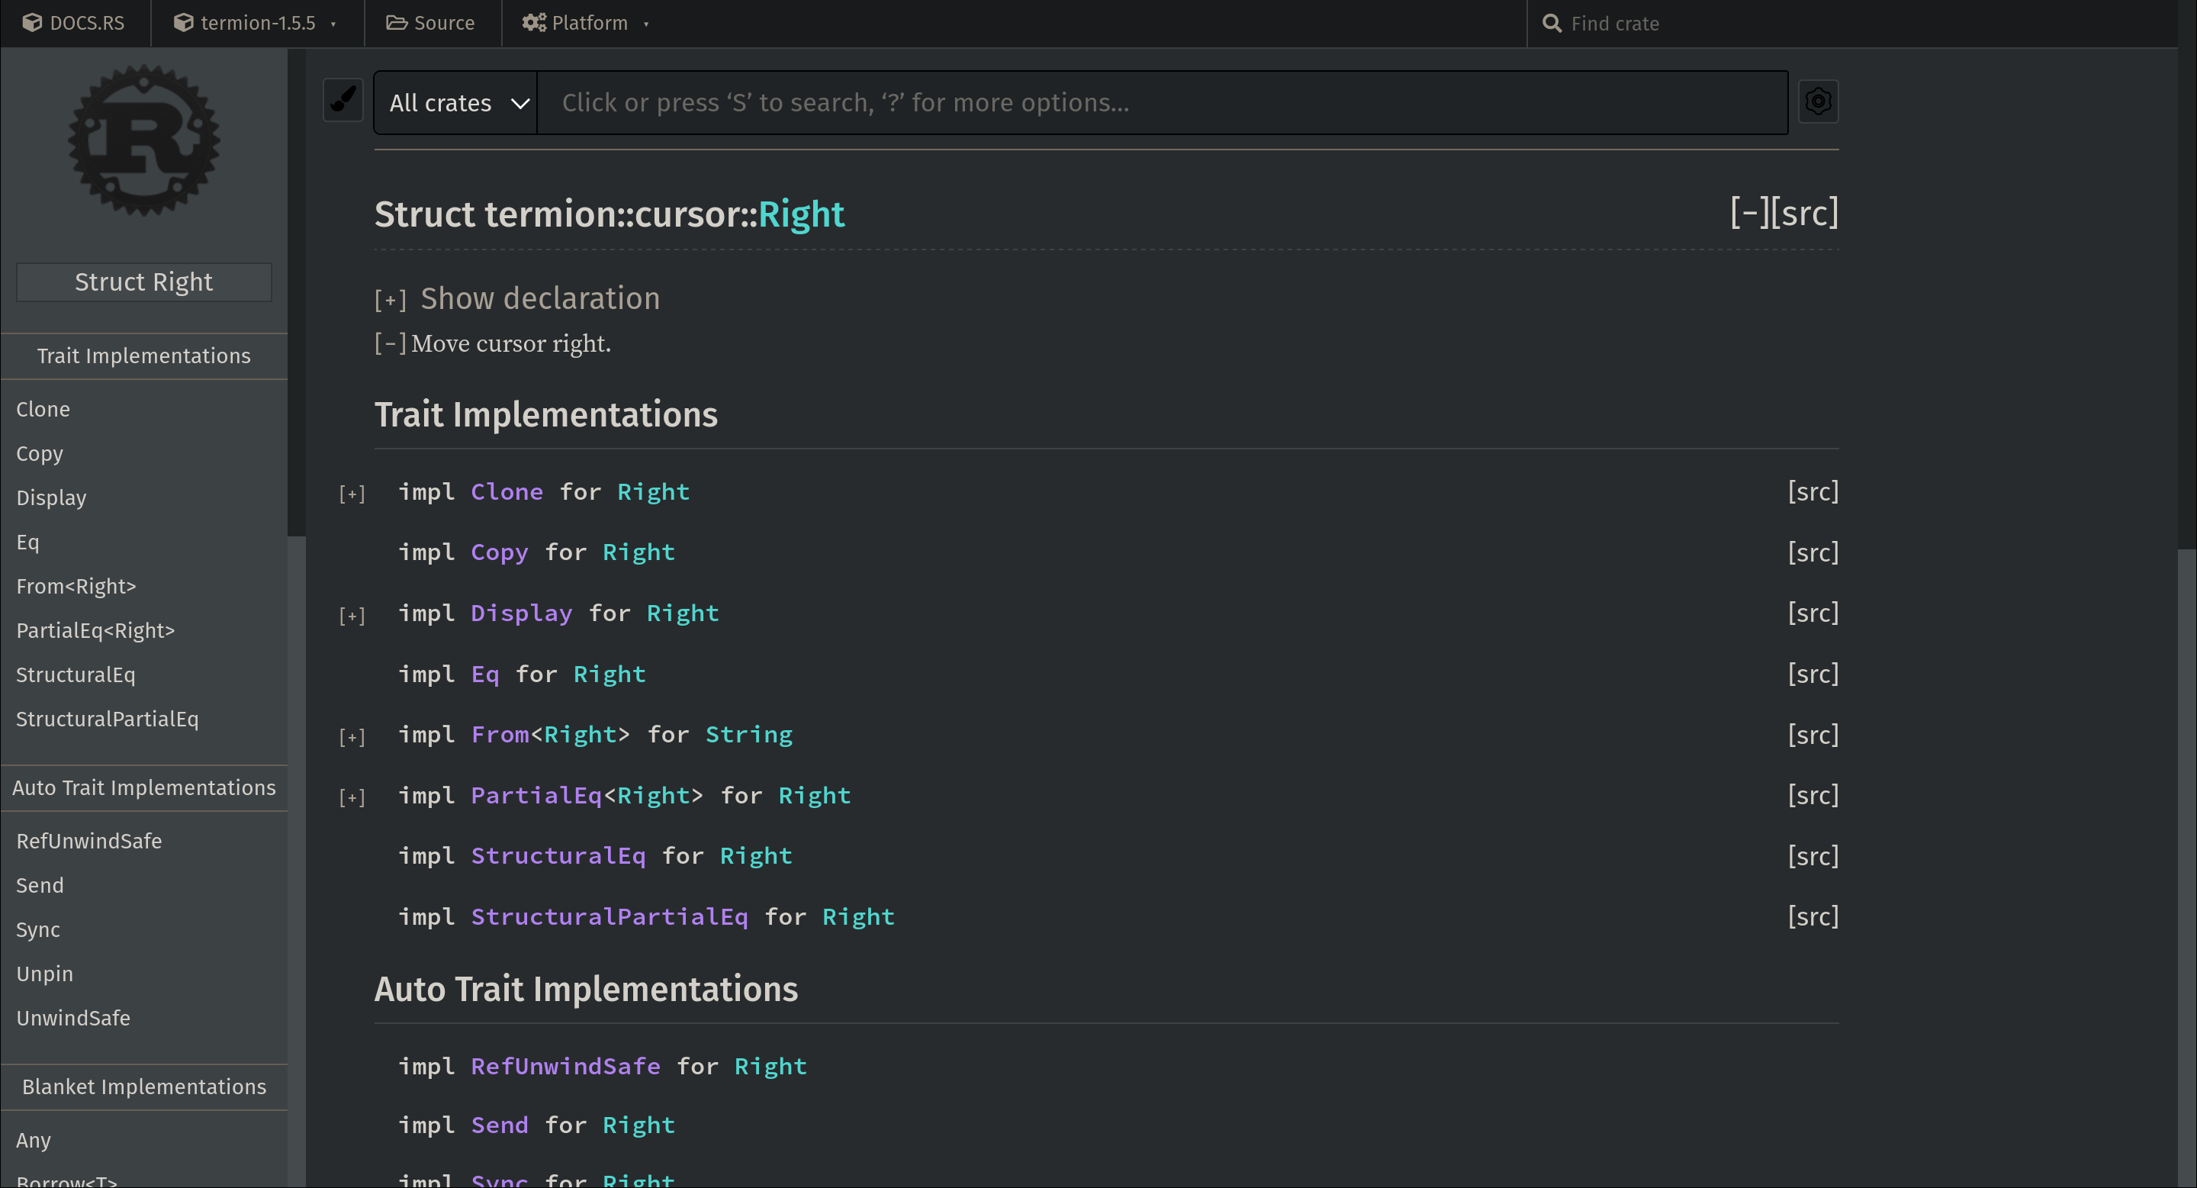Image resolution: width=2197 pixels, height=1188 pixels.
Task: Select PartialEq<Right> in the sidebar
Action: click(x=95, y=631)
